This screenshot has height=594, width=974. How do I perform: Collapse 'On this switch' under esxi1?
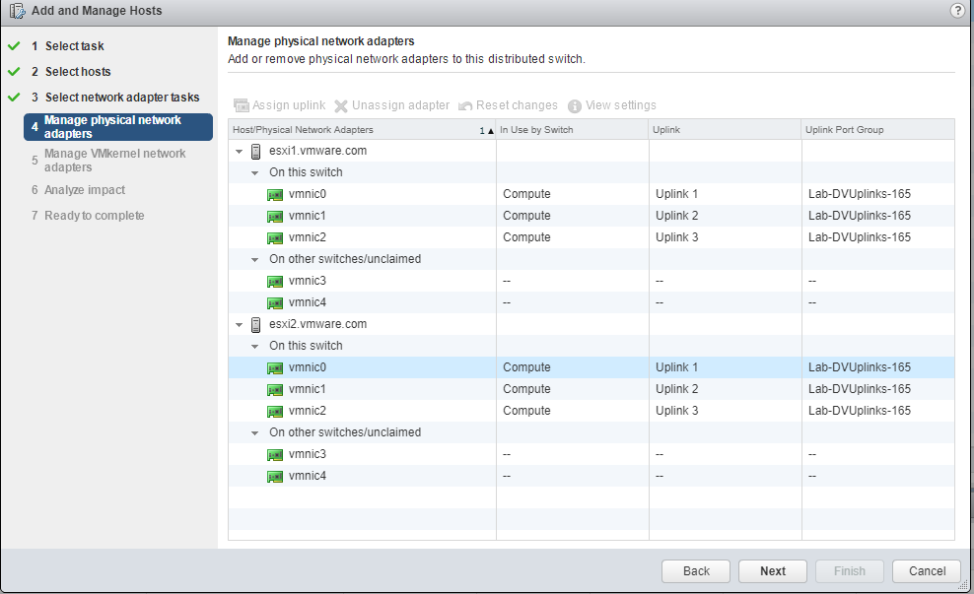pyautogui.click(x=255, y=173)
